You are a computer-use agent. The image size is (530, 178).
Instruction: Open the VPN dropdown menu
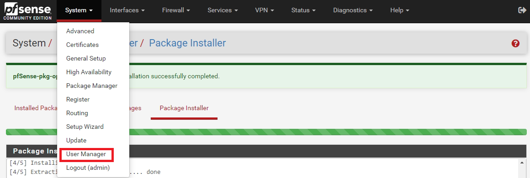coord(265,10)
